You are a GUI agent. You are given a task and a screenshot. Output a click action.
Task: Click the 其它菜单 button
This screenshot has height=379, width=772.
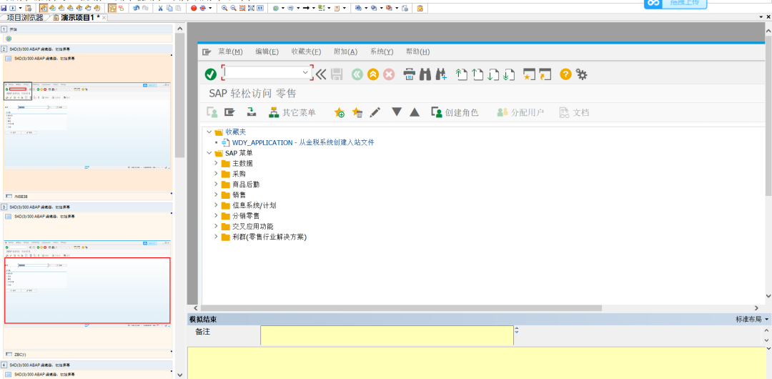click(292, 112)
